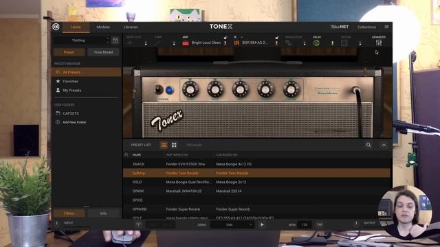The width and height of the screenshot is (440, 247).
Task: Select the Tone Model tab
Action: (103, 52)
